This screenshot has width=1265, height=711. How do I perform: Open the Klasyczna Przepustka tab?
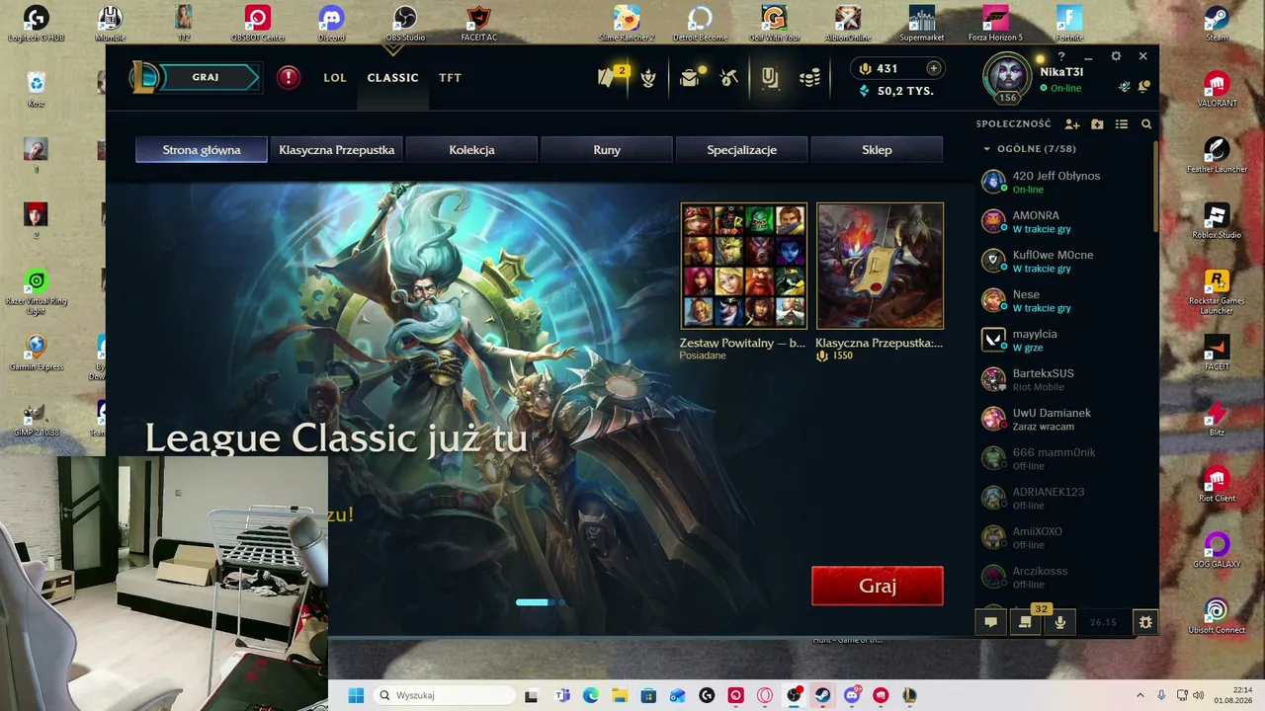(337, 150)
